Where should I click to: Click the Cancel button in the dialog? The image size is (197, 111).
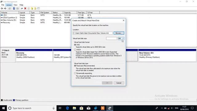[119, 83]
